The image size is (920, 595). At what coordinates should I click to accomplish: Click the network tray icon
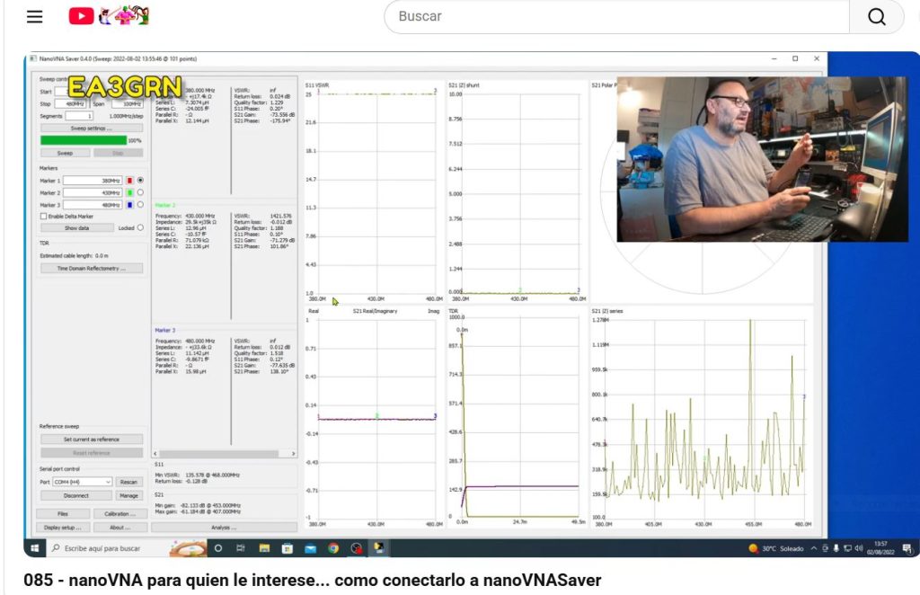click(847, 548)
